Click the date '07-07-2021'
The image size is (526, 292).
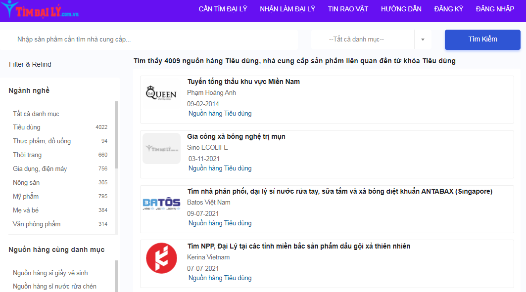point(203,269)
